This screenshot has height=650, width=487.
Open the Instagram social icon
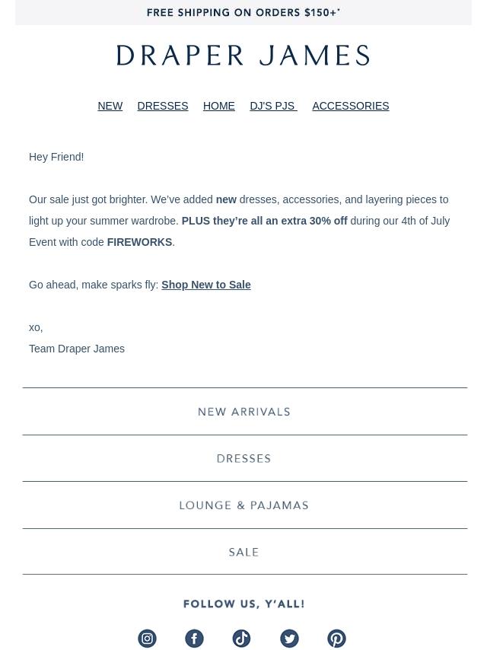coord(147,639)
